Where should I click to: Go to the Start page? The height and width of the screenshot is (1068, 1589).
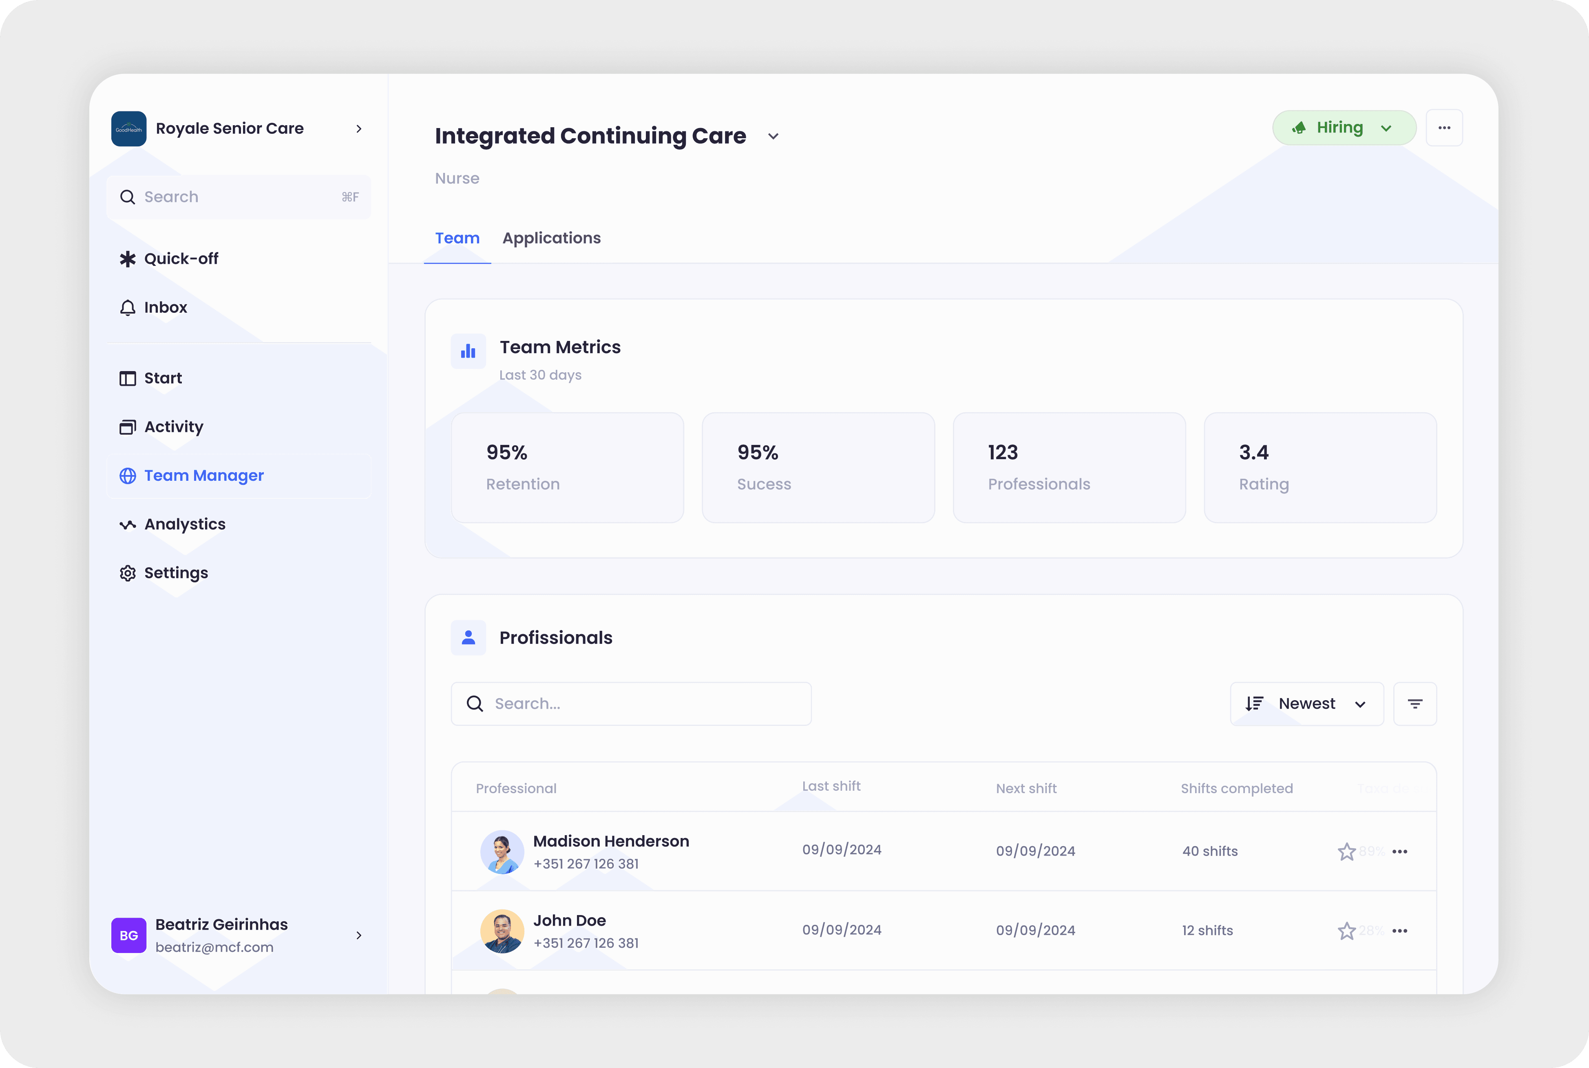pos(239,378)
